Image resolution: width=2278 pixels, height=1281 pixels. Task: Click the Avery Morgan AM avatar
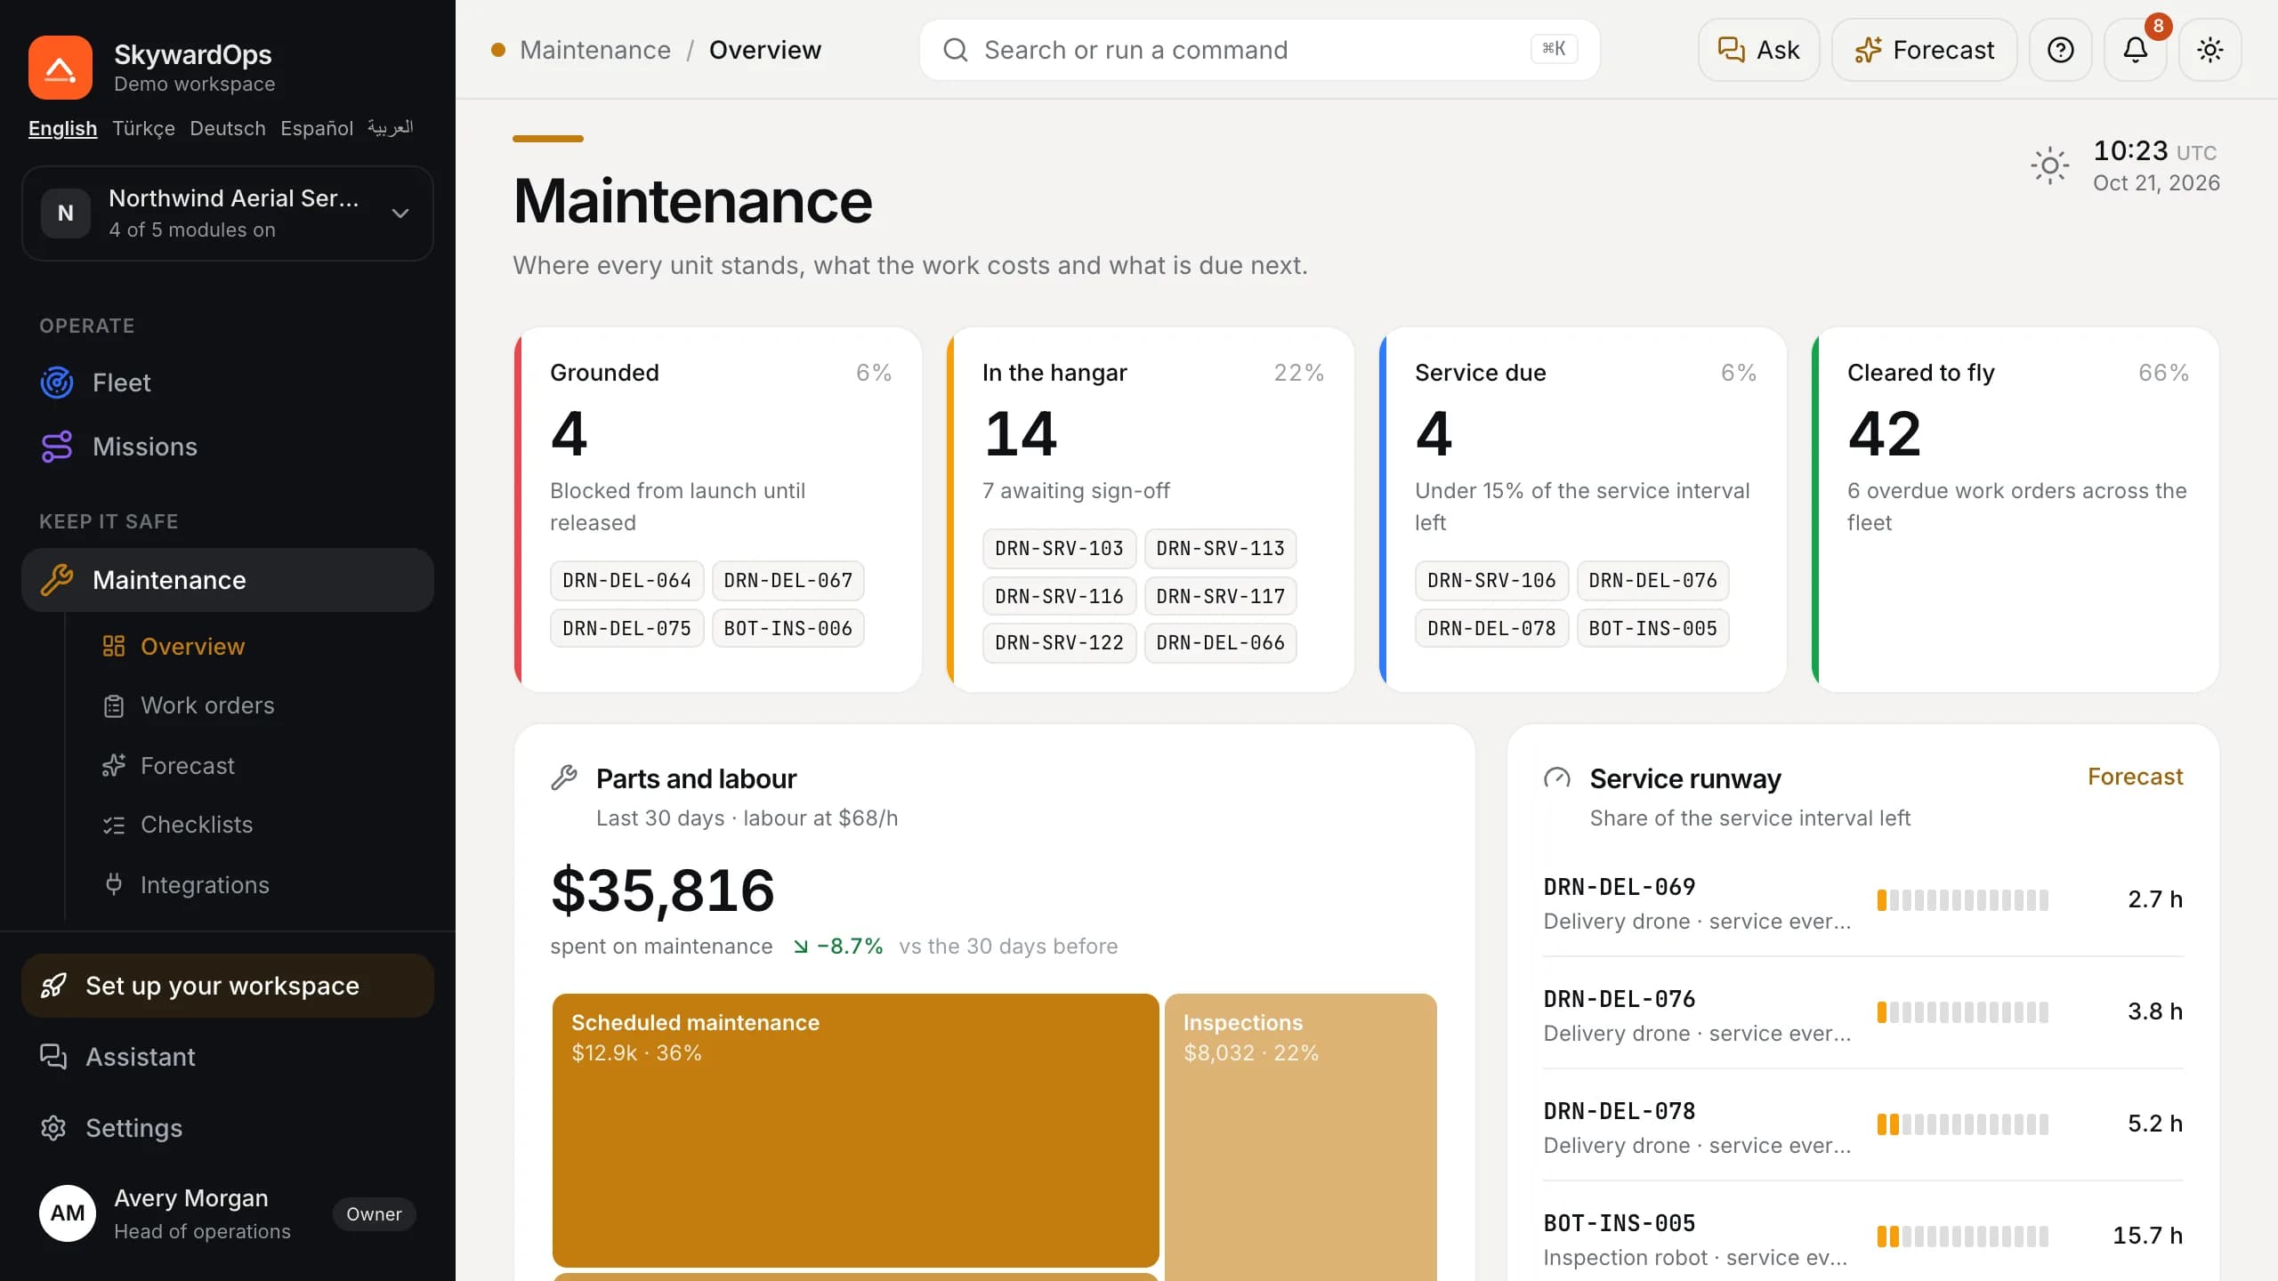coord(68,1213)
